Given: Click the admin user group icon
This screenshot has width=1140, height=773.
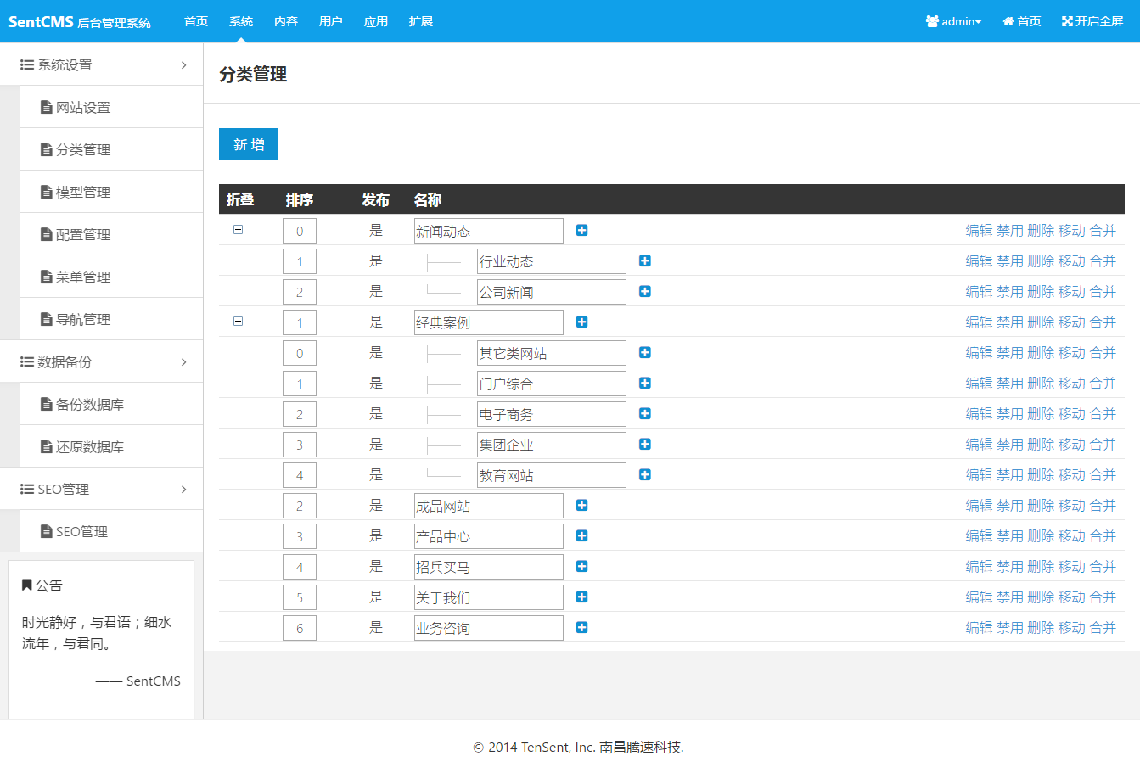Looking at the screenshot, I should (932, 21).
